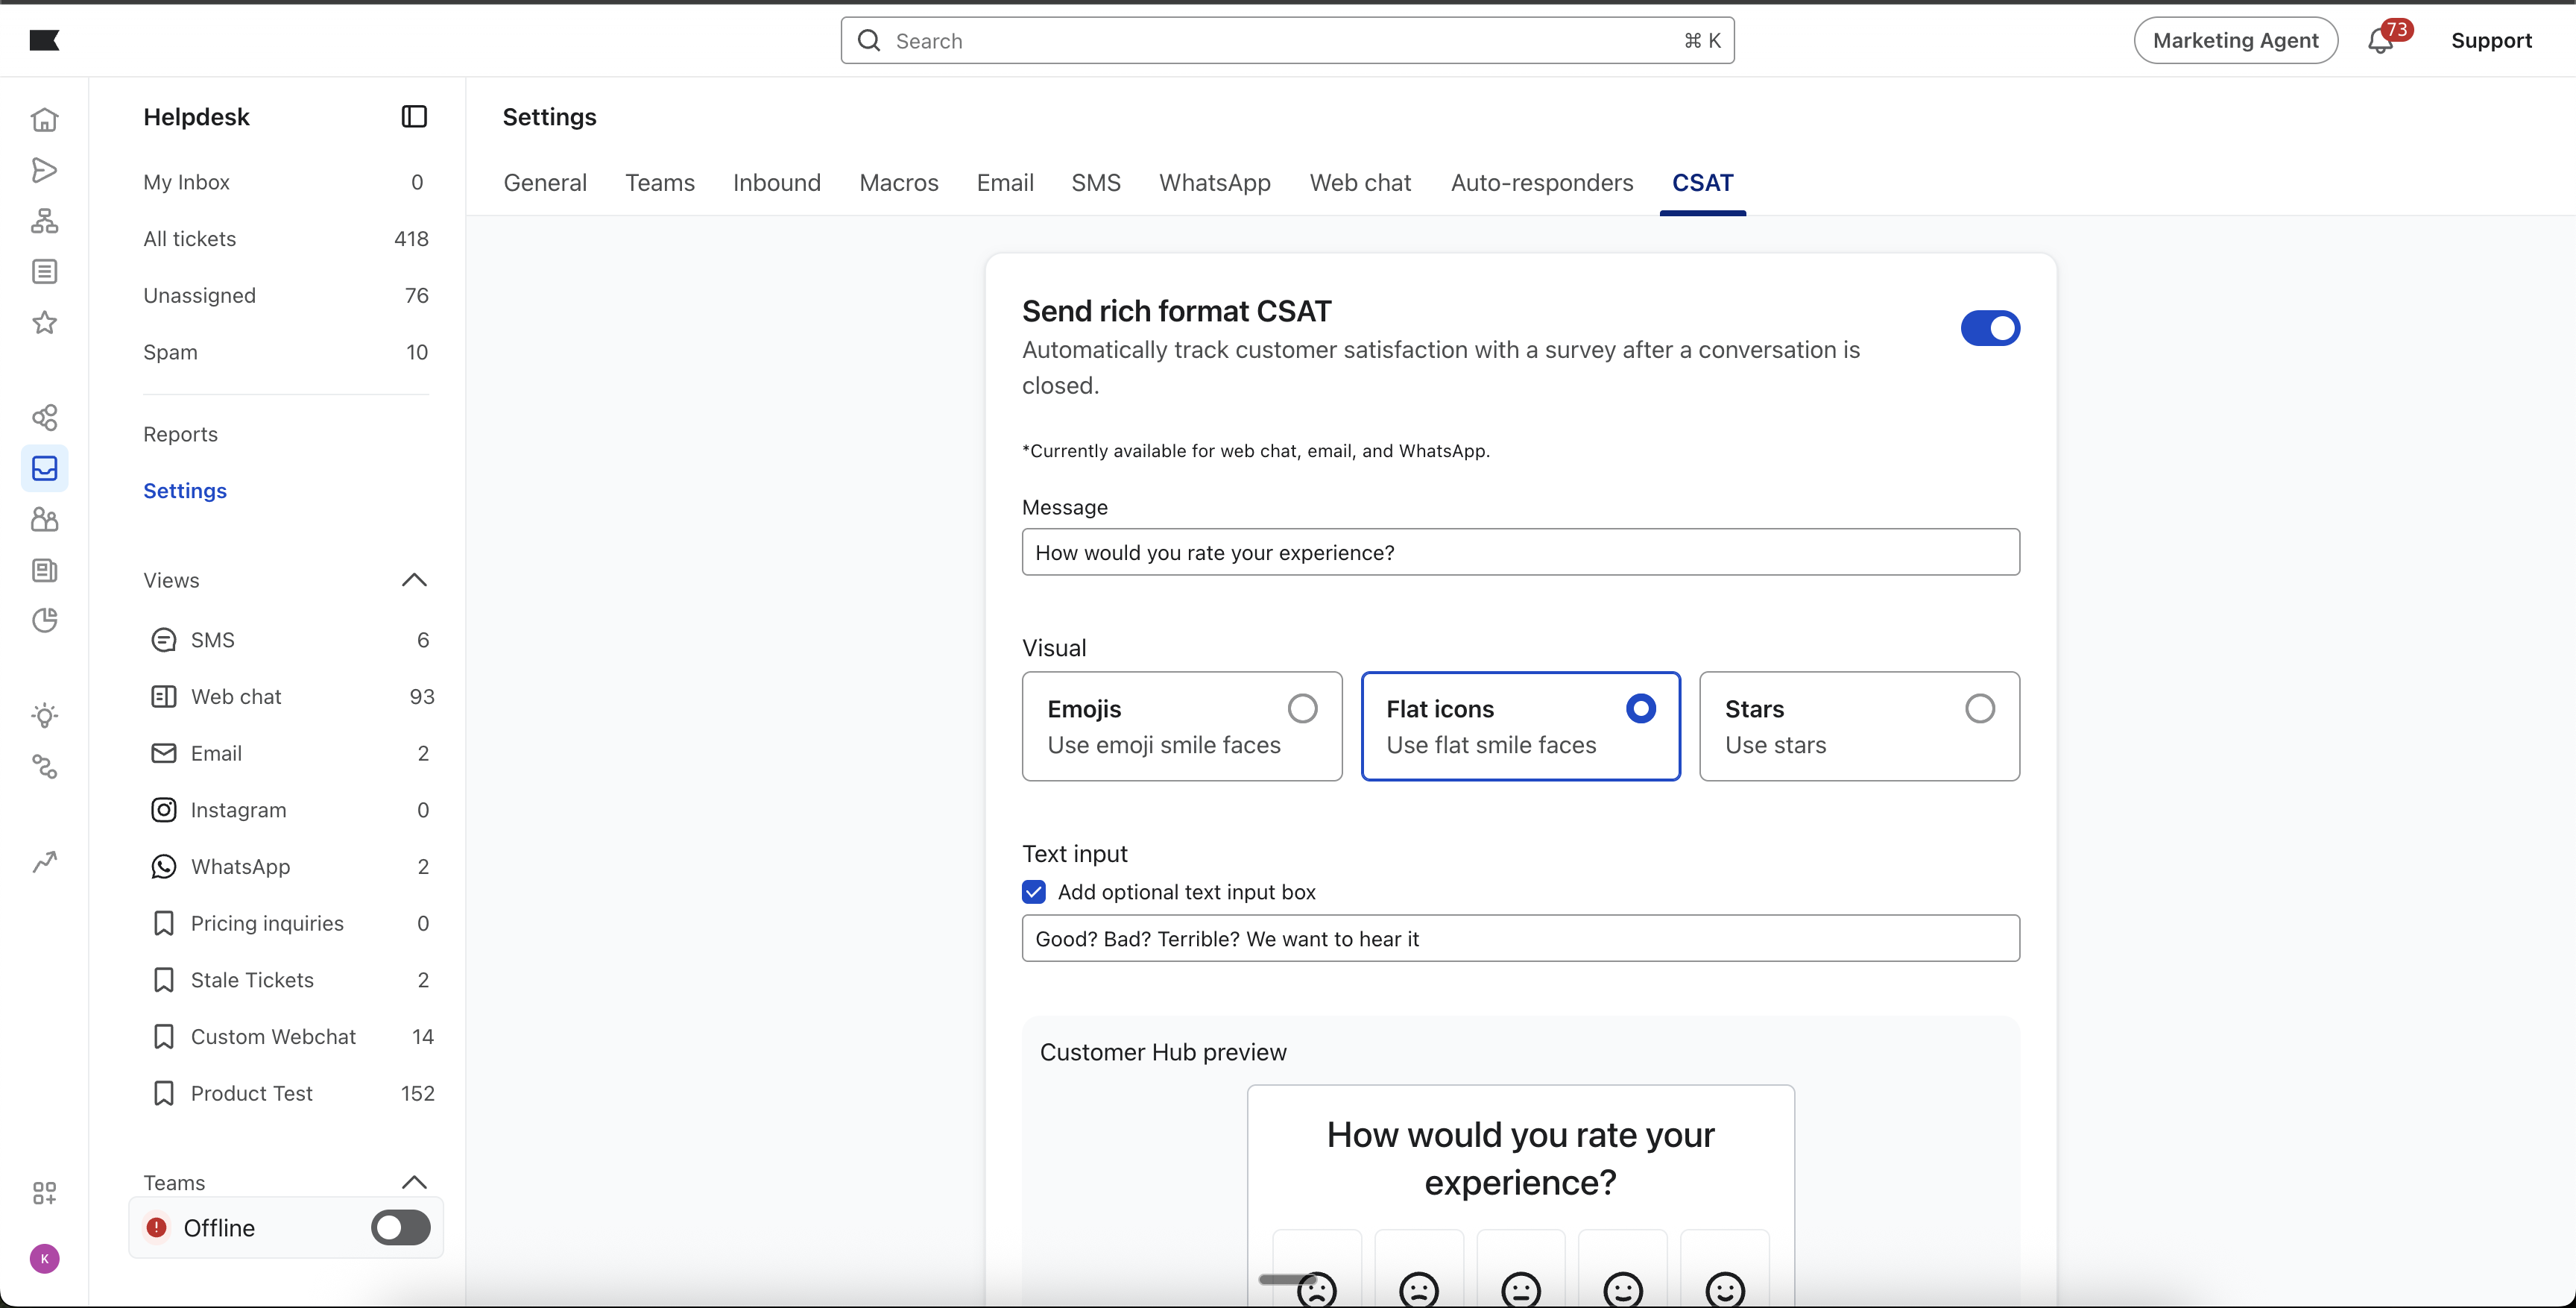Screen dimensions: 2576x1308
Task: Click the user avatar K icon
Action: [x=44, y=1258]
